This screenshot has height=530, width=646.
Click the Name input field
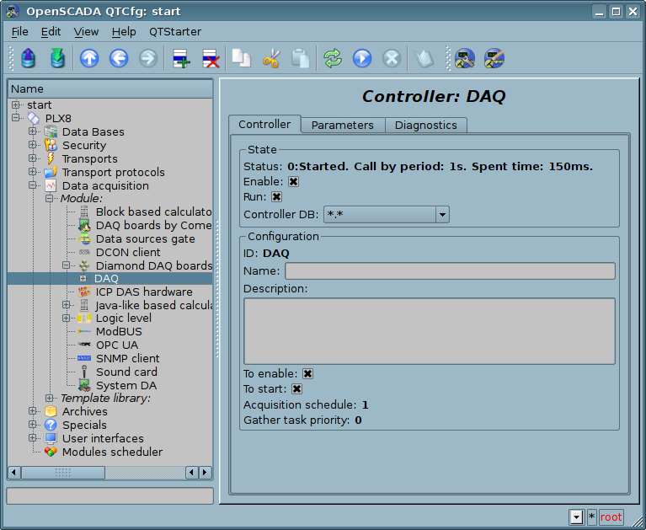[x=450, y=270]
